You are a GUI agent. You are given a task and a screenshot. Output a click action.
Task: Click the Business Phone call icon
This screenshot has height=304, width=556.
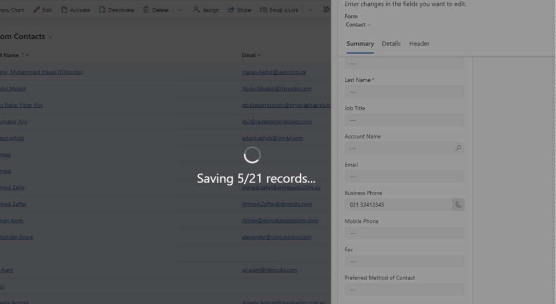(x=458, y=205)
